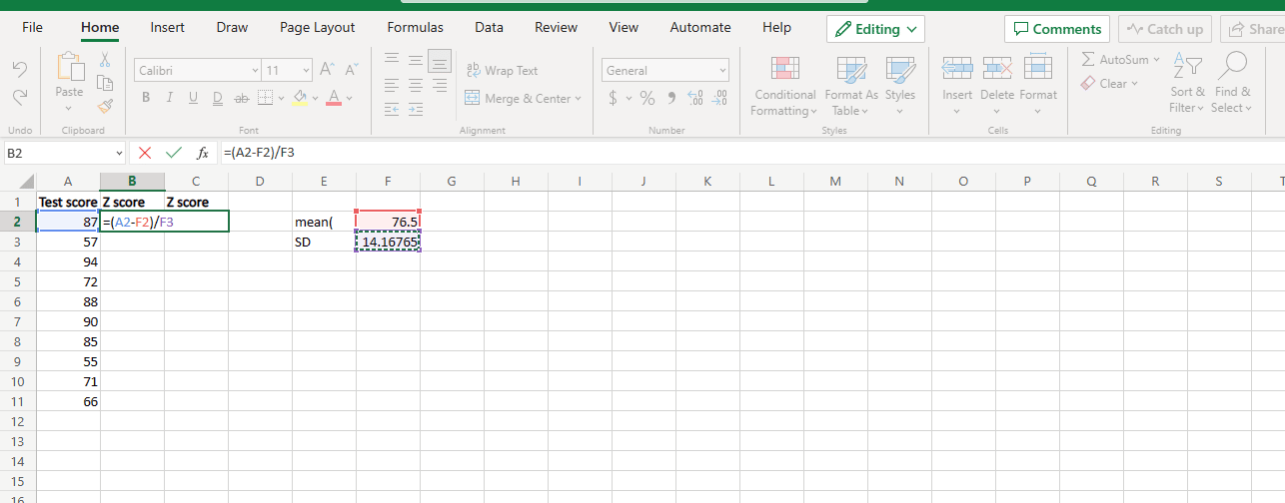Switch to the Insert tab
The width and height of the screenshot is (1285, 503).
pos(167,28)
